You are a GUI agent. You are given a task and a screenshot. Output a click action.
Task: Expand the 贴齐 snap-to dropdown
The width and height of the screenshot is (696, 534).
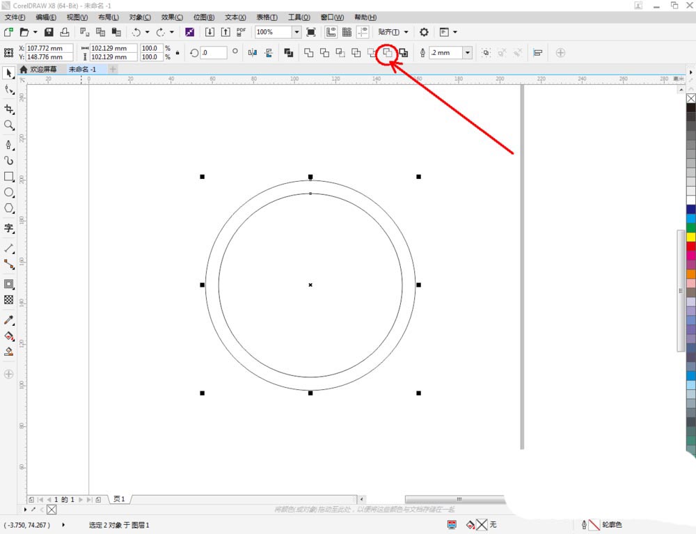click(406, 32)
